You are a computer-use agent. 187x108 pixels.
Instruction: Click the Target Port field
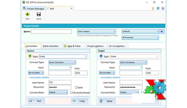point(152,73)
